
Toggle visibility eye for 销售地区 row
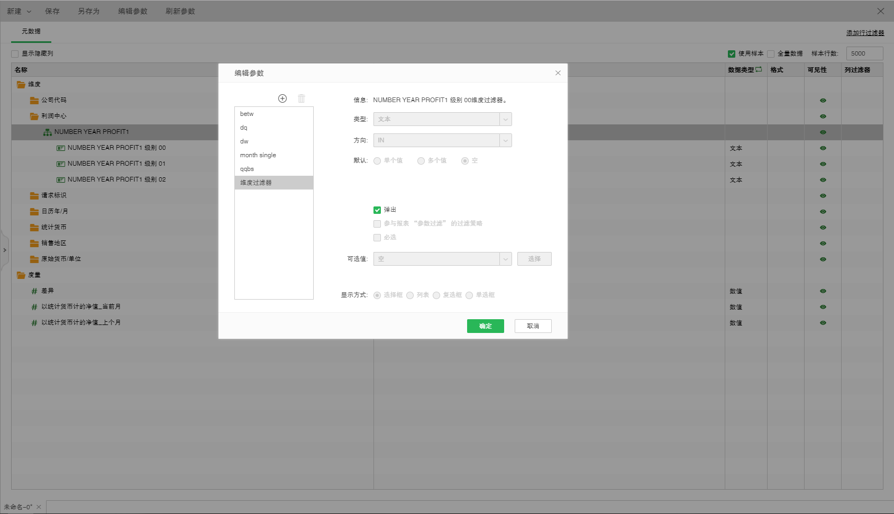[x=823, y=244]
